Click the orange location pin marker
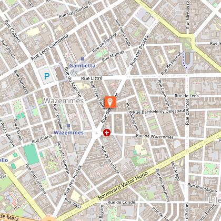 tap(110, 102)
